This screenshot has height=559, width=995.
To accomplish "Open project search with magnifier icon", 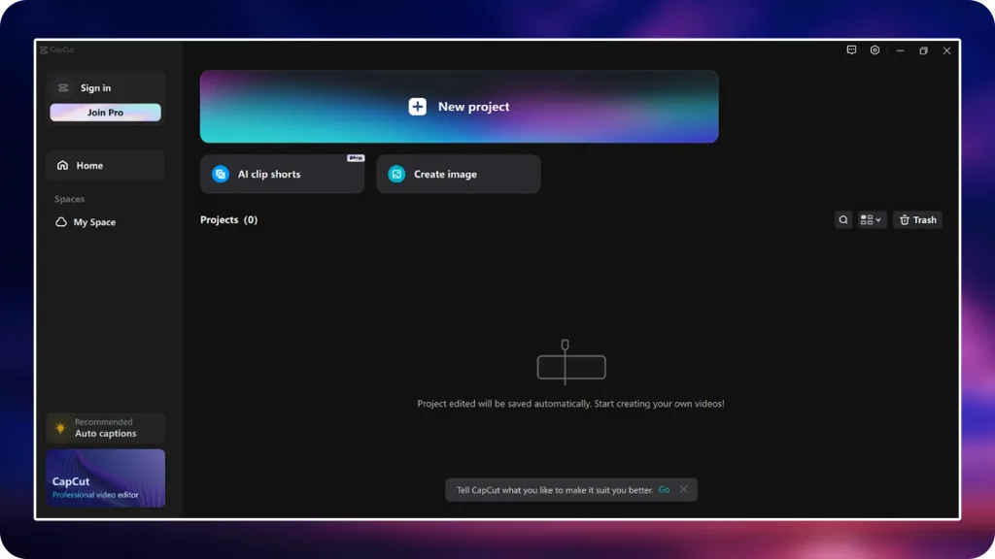I will coord(843,220).
